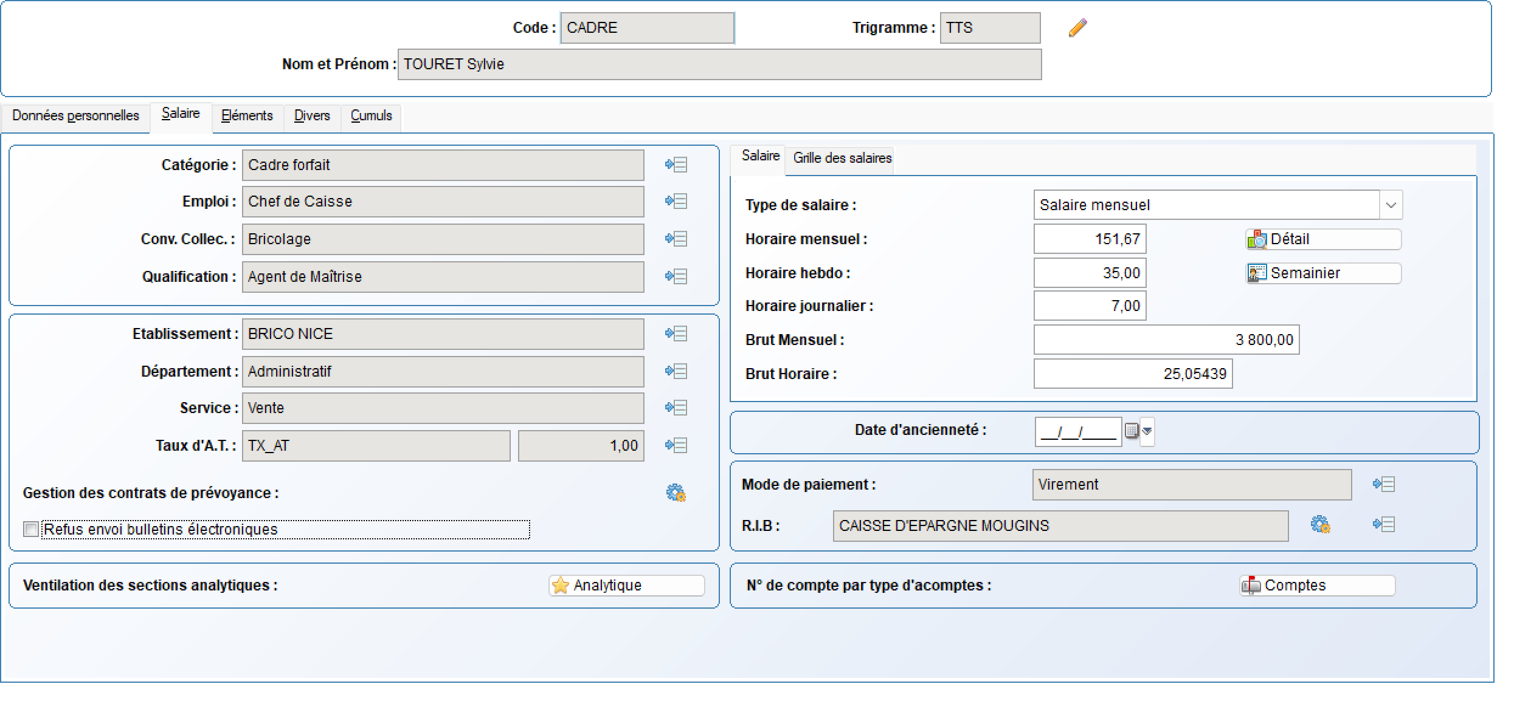Viewport: 1514px width, 701px height.
Task: Click the Semainier button
Action: [x=1323, y=273]
